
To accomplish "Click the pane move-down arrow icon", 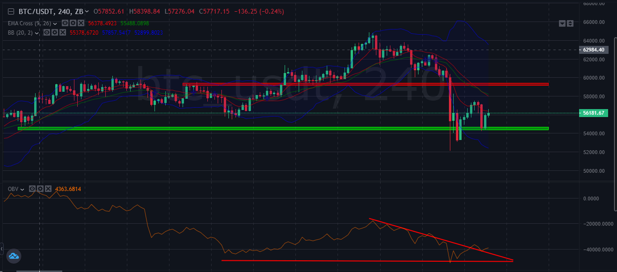I will click(x=562, y=23).
